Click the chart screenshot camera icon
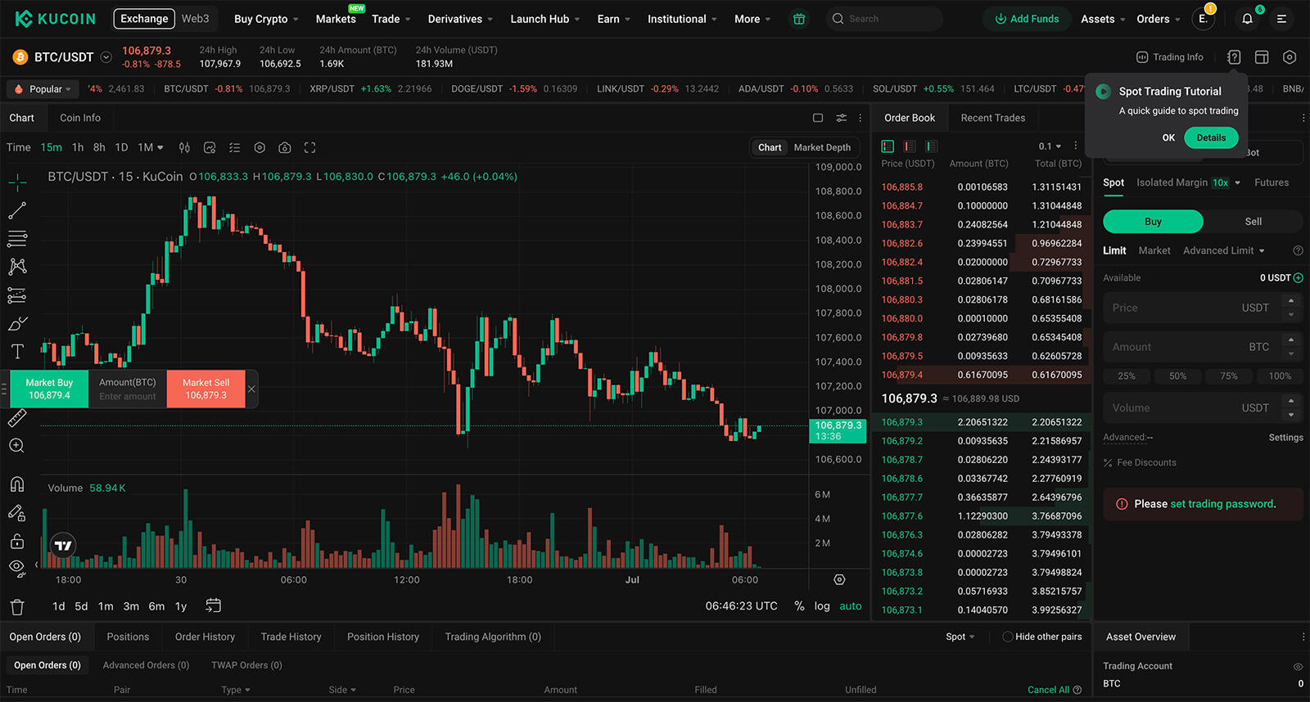The width and height of the screenshot is (1310, 702). pos(285,148)
